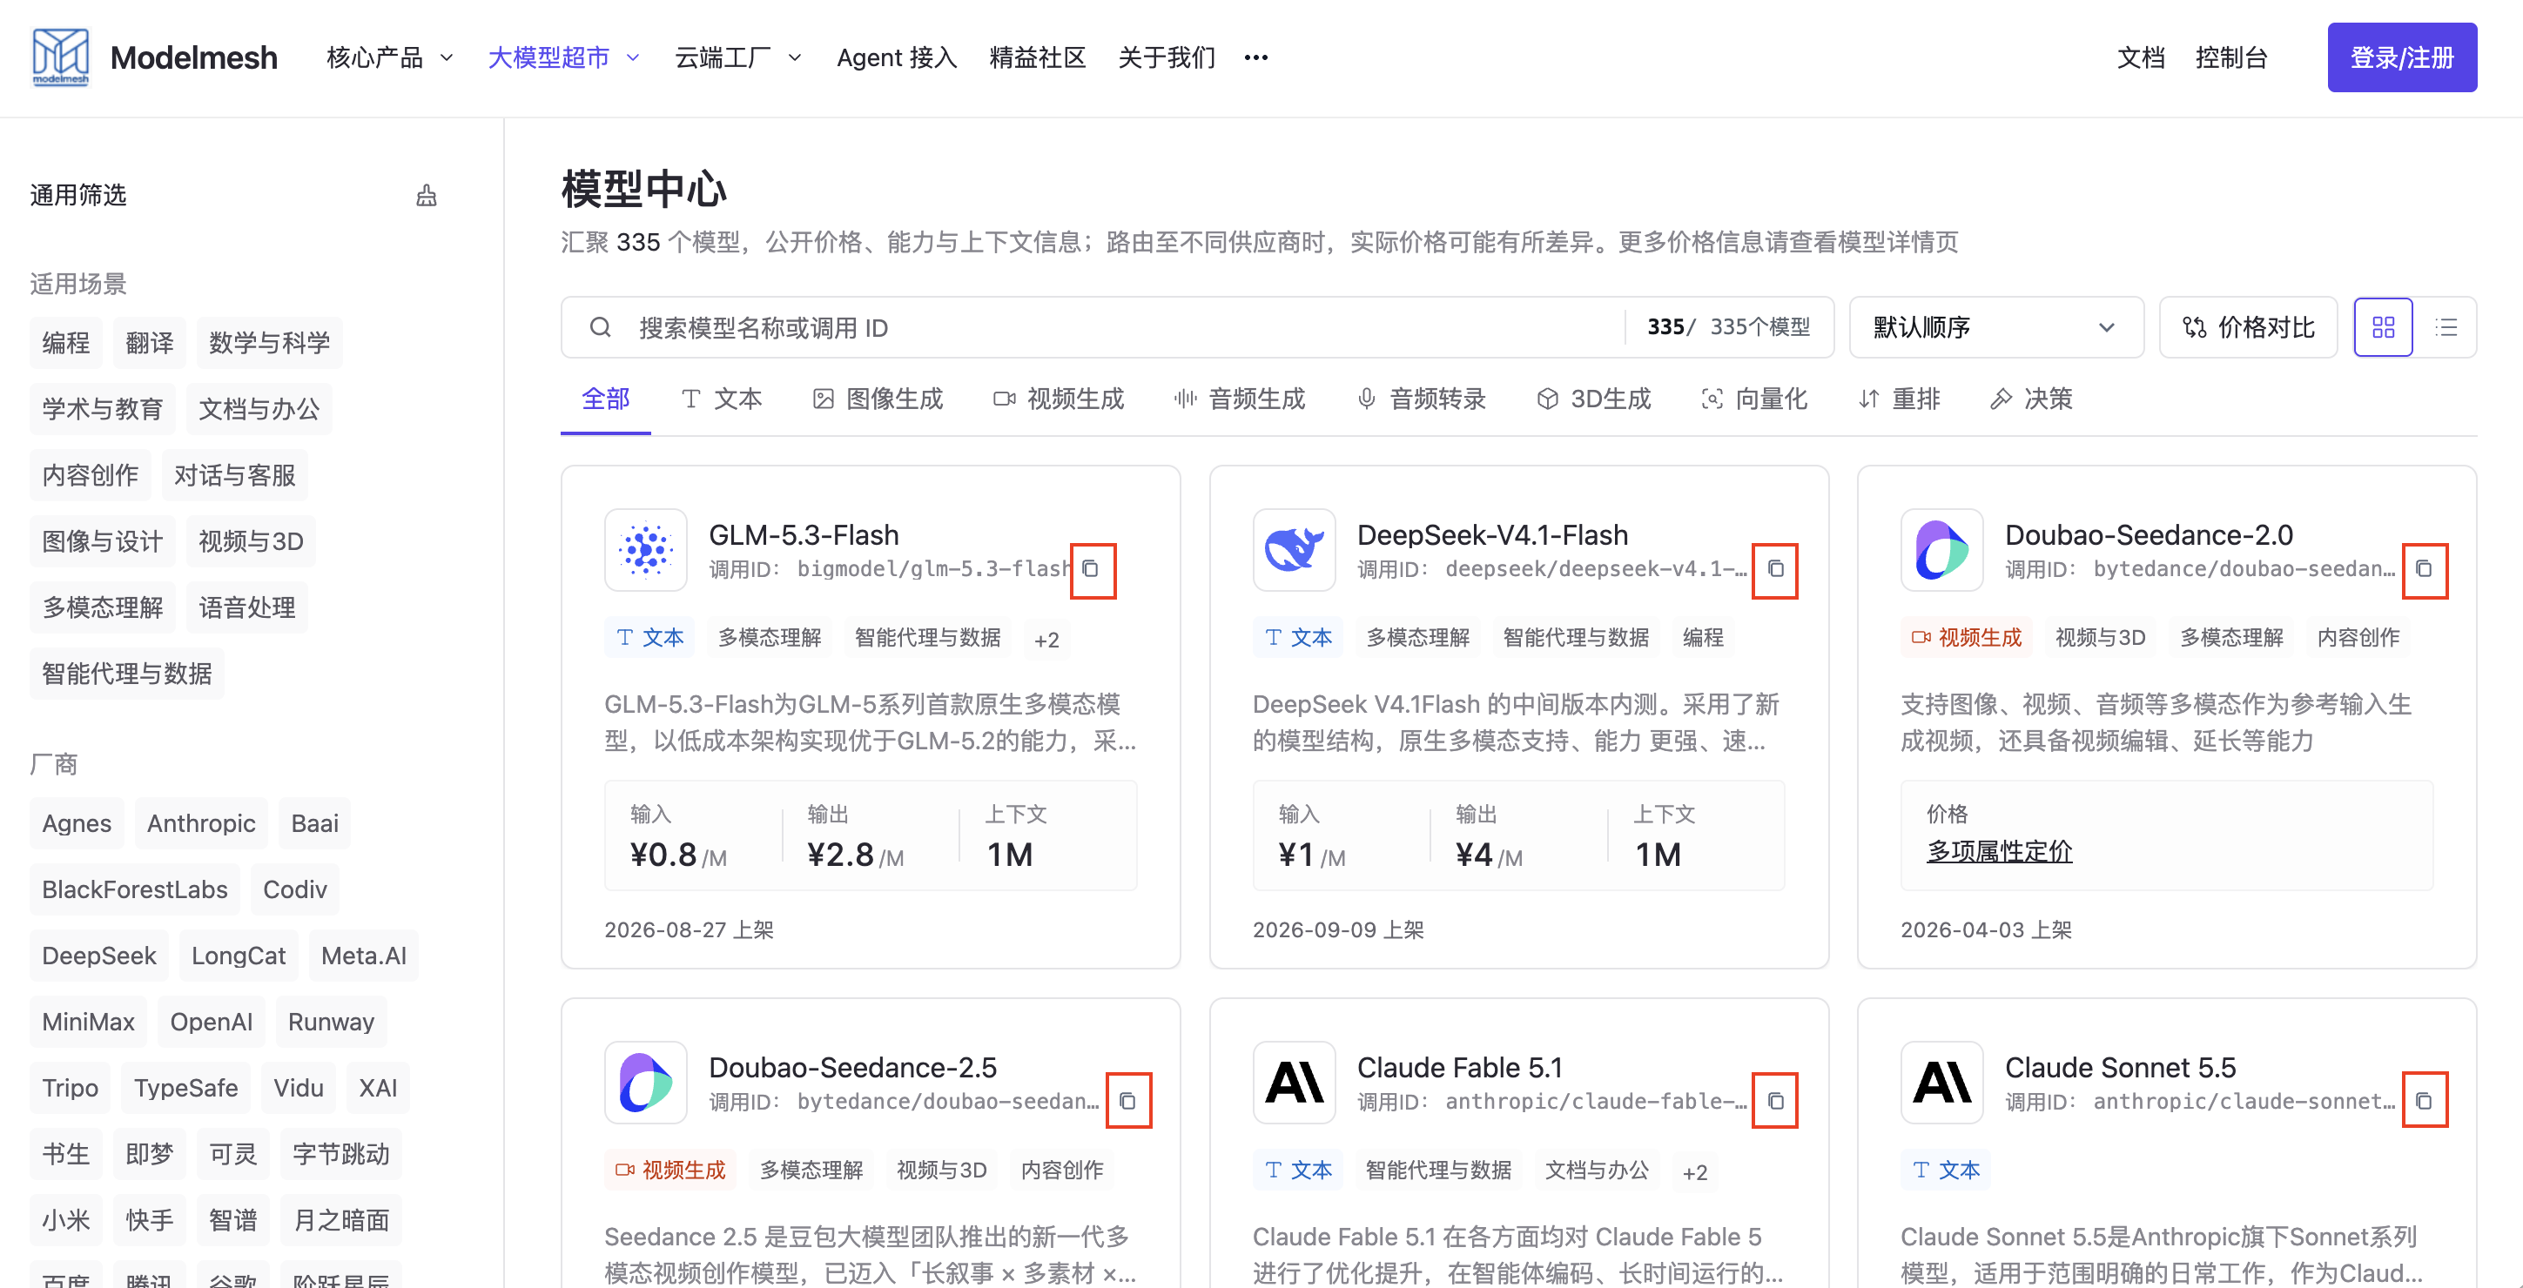2523x1288 pixels.
Task: Click the Claude Fable 5.1 Anthropic logo
Action: click(1293, 1083)
